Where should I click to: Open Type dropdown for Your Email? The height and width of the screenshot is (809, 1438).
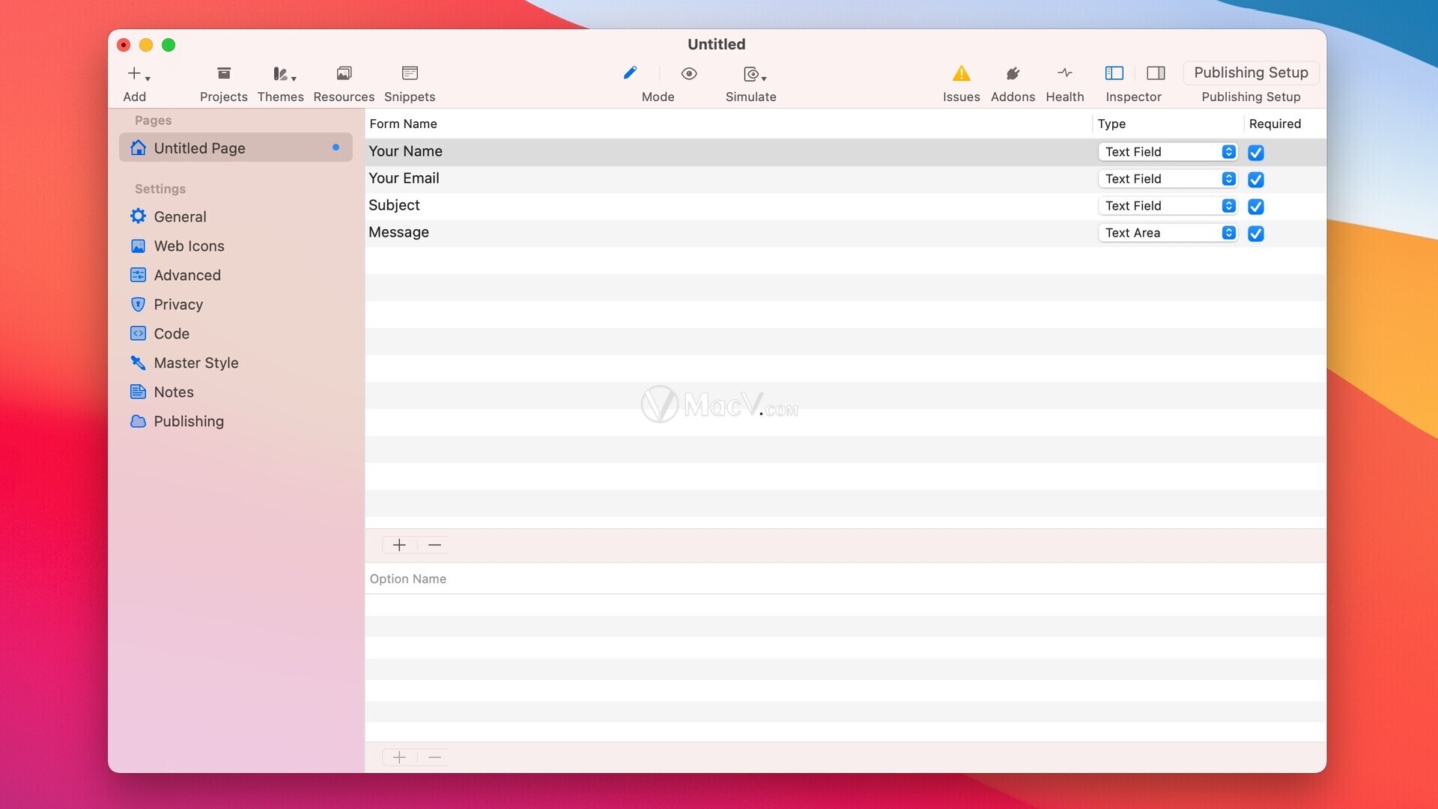pos(1167,178)
